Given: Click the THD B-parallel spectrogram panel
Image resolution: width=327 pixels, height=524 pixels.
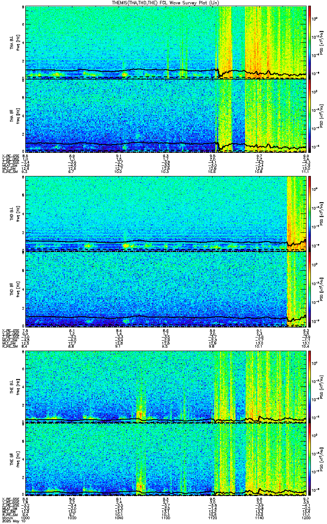Looking at the screenshot, I should [166, 289].
